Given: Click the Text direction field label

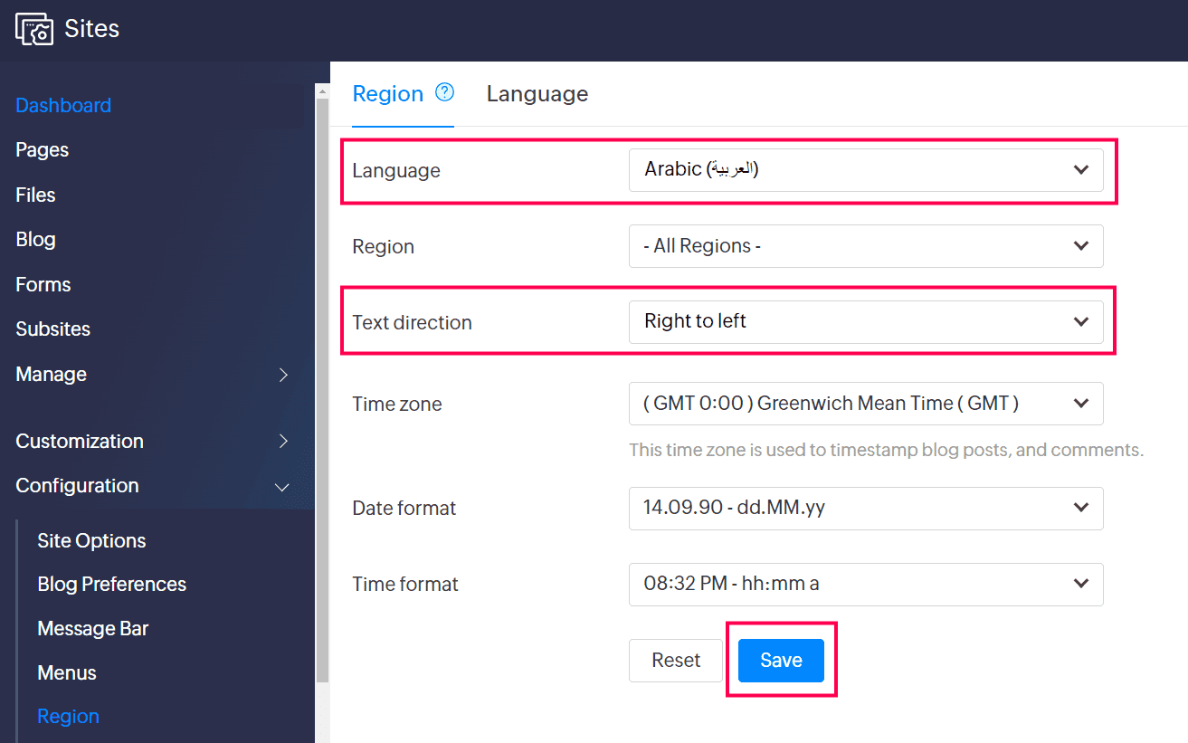Looking at the screenshot, I should click(412, 323).
